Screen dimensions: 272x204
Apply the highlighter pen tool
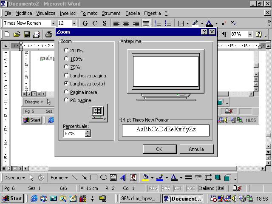195,23
